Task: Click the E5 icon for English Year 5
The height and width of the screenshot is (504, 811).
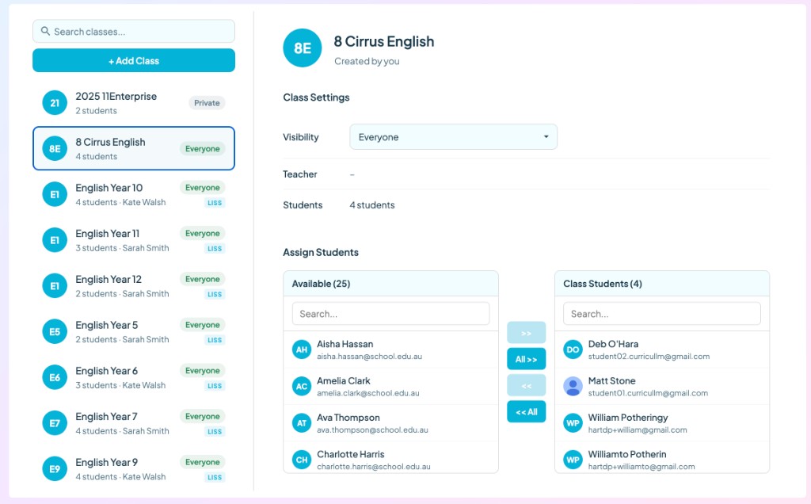Action: click(54, 331)
